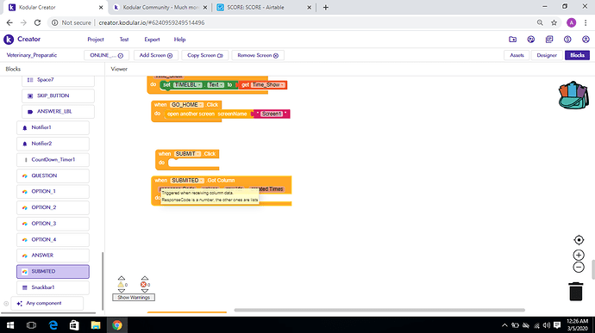
Task: Open the ONLINE screen selector dropdown
Action: pos(106,55)
